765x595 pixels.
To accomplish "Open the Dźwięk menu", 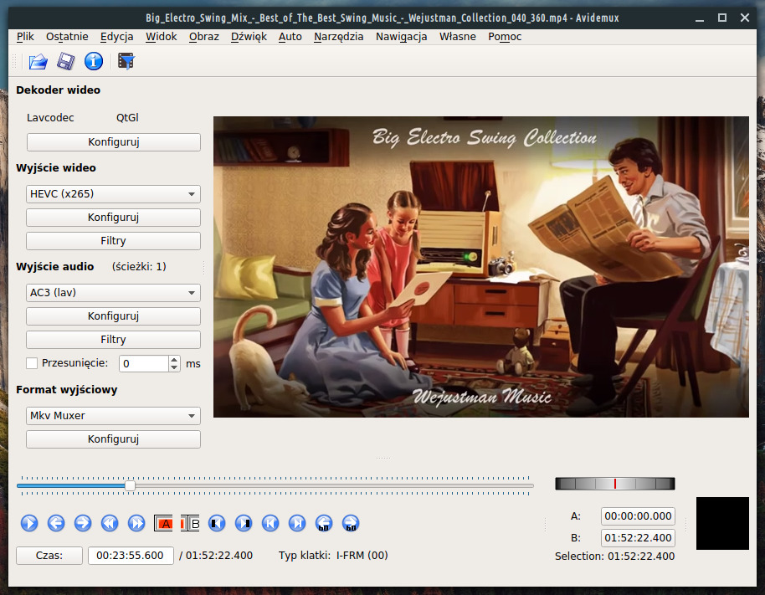I will point(249,37).
